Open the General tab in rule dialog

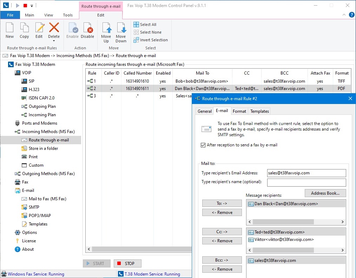click(x=204, y=111)
